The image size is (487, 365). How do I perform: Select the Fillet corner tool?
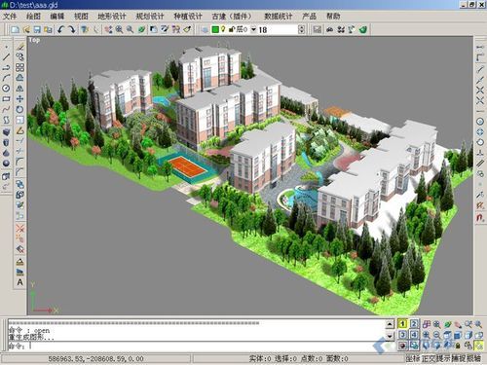(19, 162)
